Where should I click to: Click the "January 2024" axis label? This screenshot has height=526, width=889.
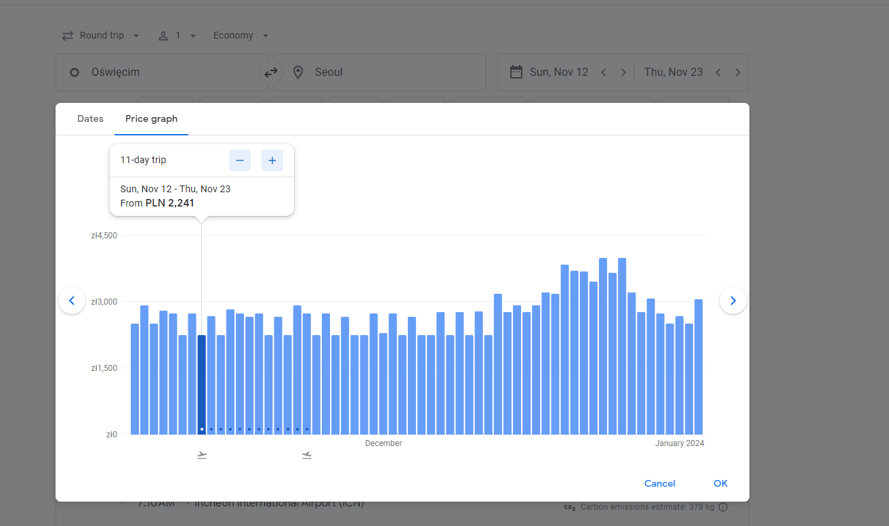pyautogui.click(x=680, y=443)
